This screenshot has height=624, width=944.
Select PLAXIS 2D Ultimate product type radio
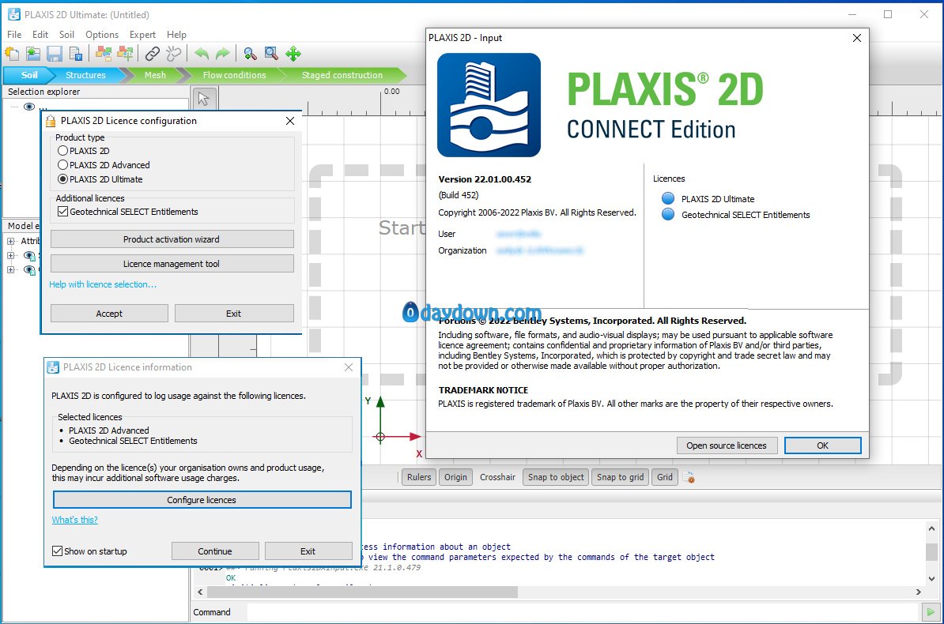(62, 179)
